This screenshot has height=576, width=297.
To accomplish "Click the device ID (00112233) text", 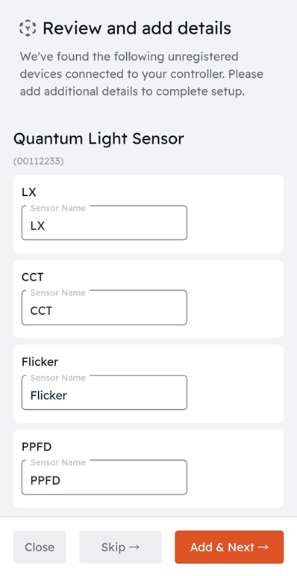I will [39, 162].
